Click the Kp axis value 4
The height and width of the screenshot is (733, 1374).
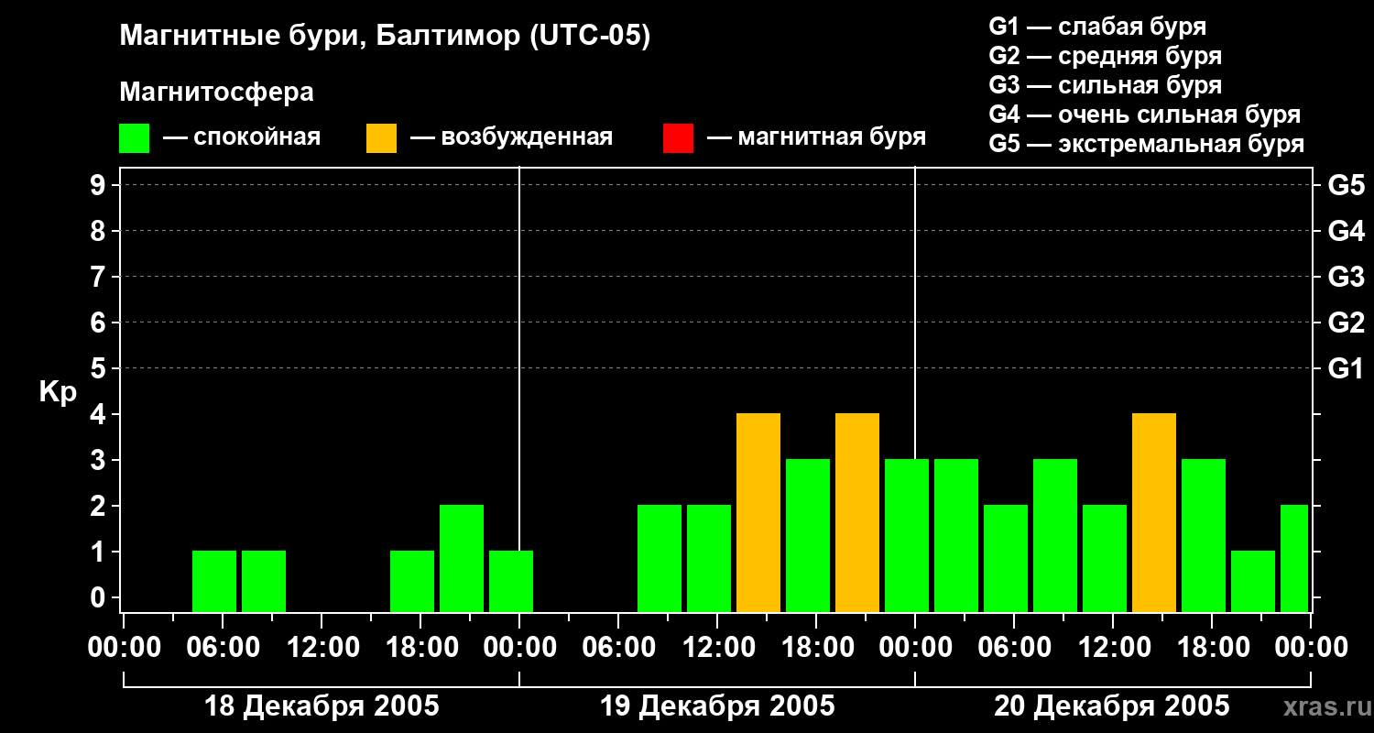pos(100,414)
